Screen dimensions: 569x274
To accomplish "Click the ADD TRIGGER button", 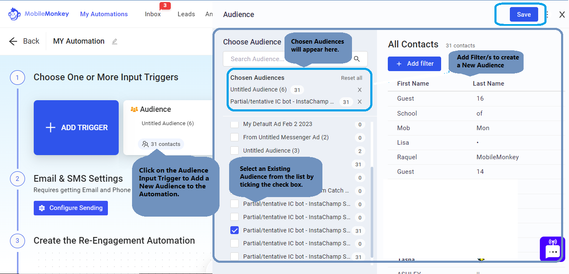I will [76, 128].
